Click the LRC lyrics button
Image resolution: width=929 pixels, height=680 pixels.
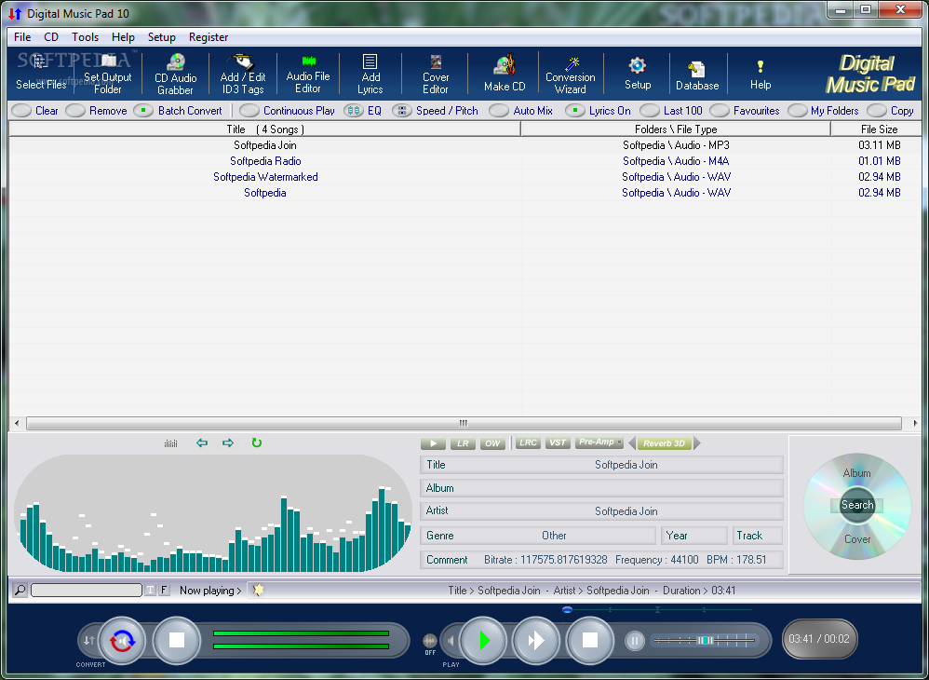[x=527, y=442]
